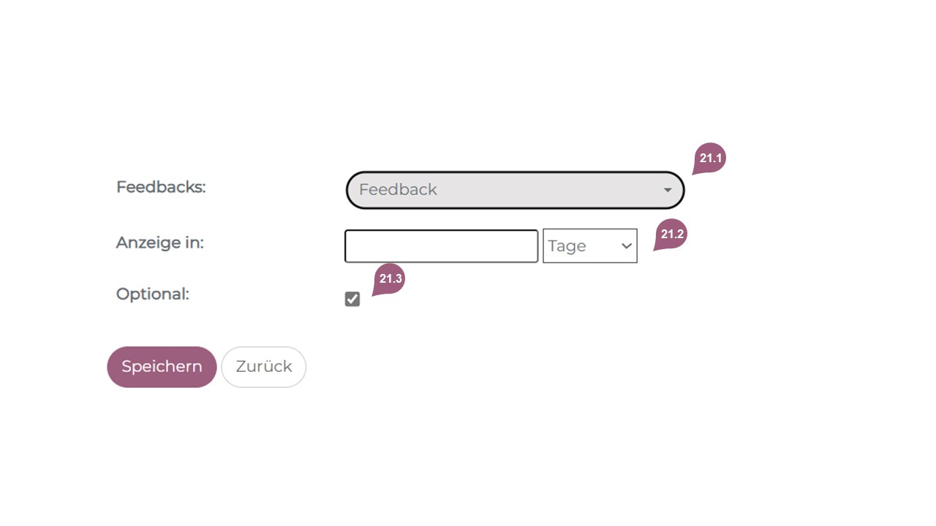Screen dimensions: 936x526
Task: Click the purple Speichern save button text
Action: [162, 367]
